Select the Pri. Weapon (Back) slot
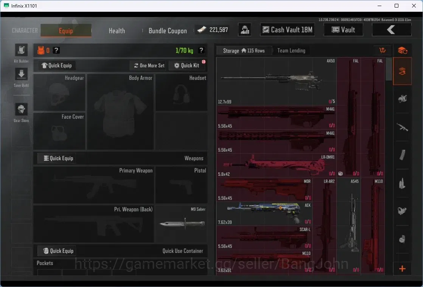The width and height of the screenshot is (423, 287). click(93, 223)
